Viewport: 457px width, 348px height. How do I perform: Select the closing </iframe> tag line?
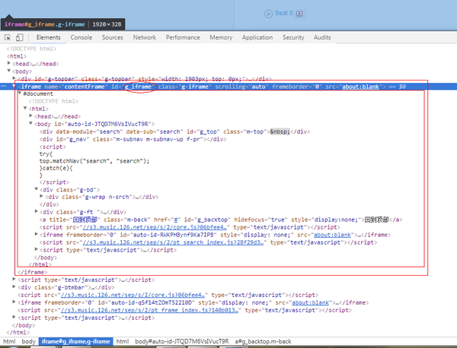[x=32, y=273]
